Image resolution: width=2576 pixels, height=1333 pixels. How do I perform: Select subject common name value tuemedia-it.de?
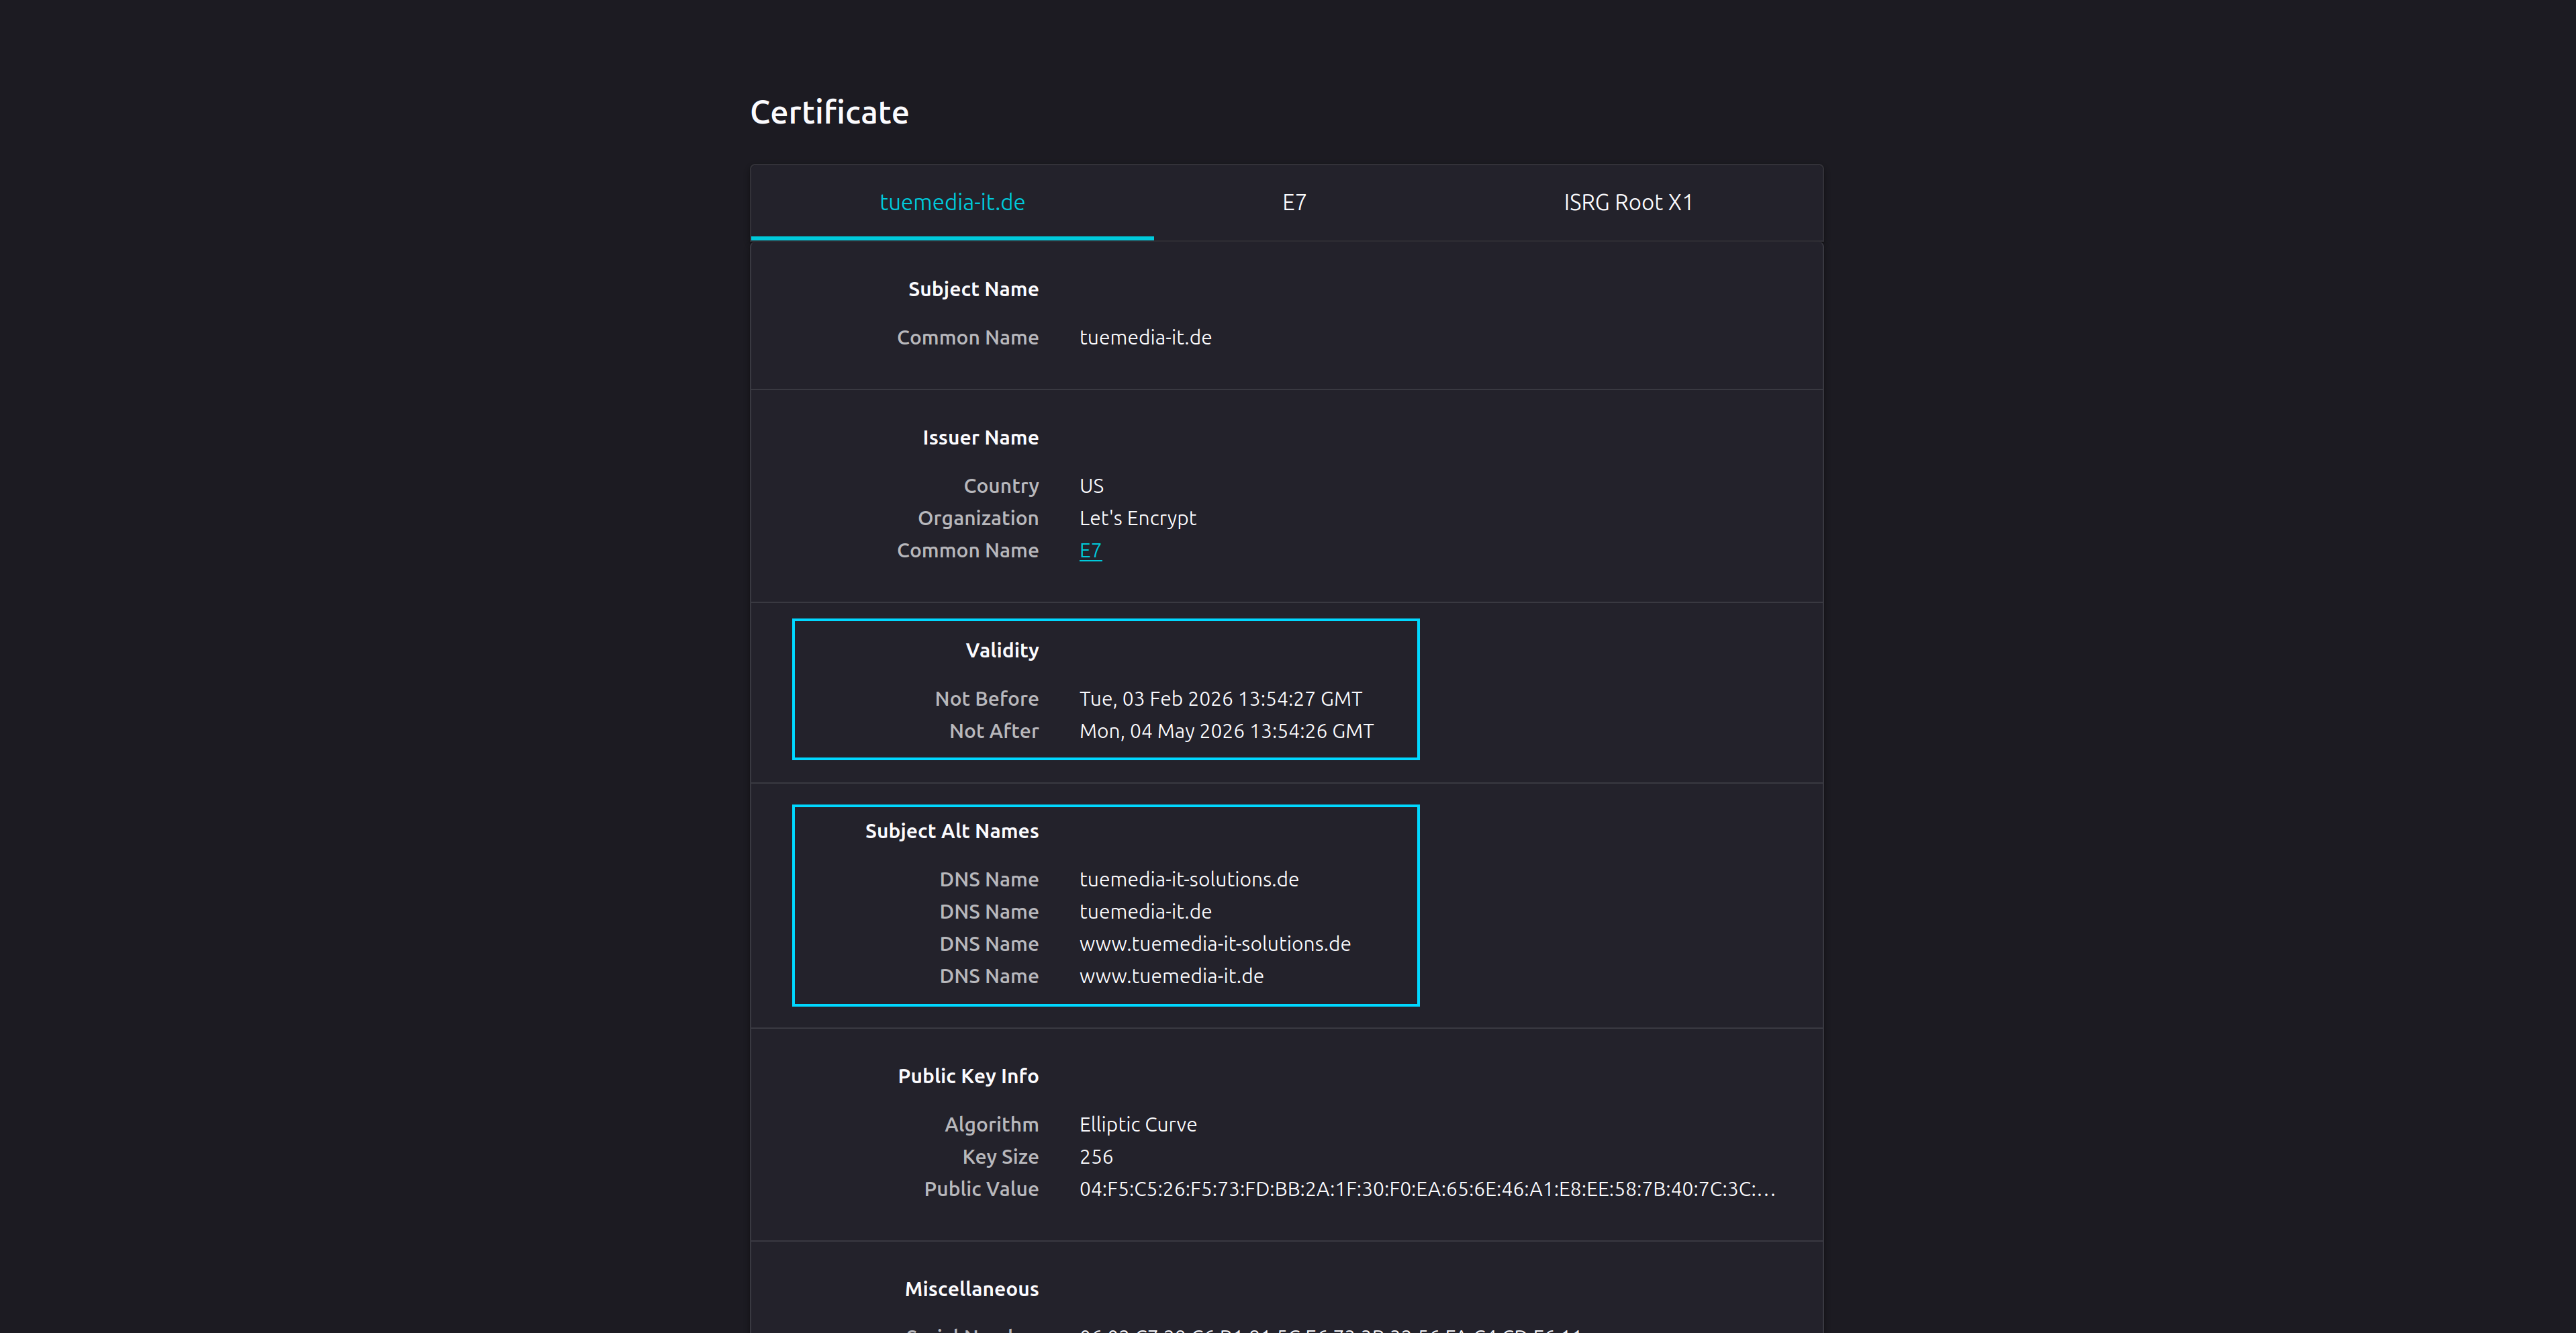pyautogui.click(x=1145, y=337)
